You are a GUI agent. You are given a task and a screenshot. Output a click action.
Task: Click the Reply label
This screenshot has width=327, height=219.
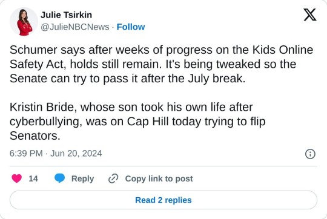tap(82, 179)
